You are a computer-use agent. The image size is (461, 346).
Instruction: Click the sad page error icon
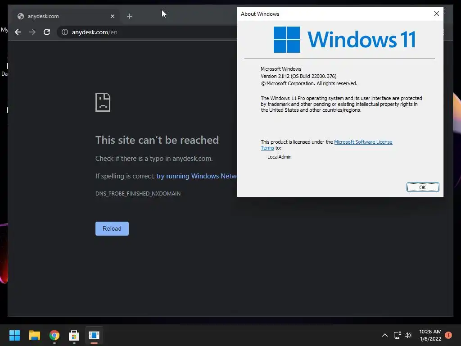(x=103, y=102)
